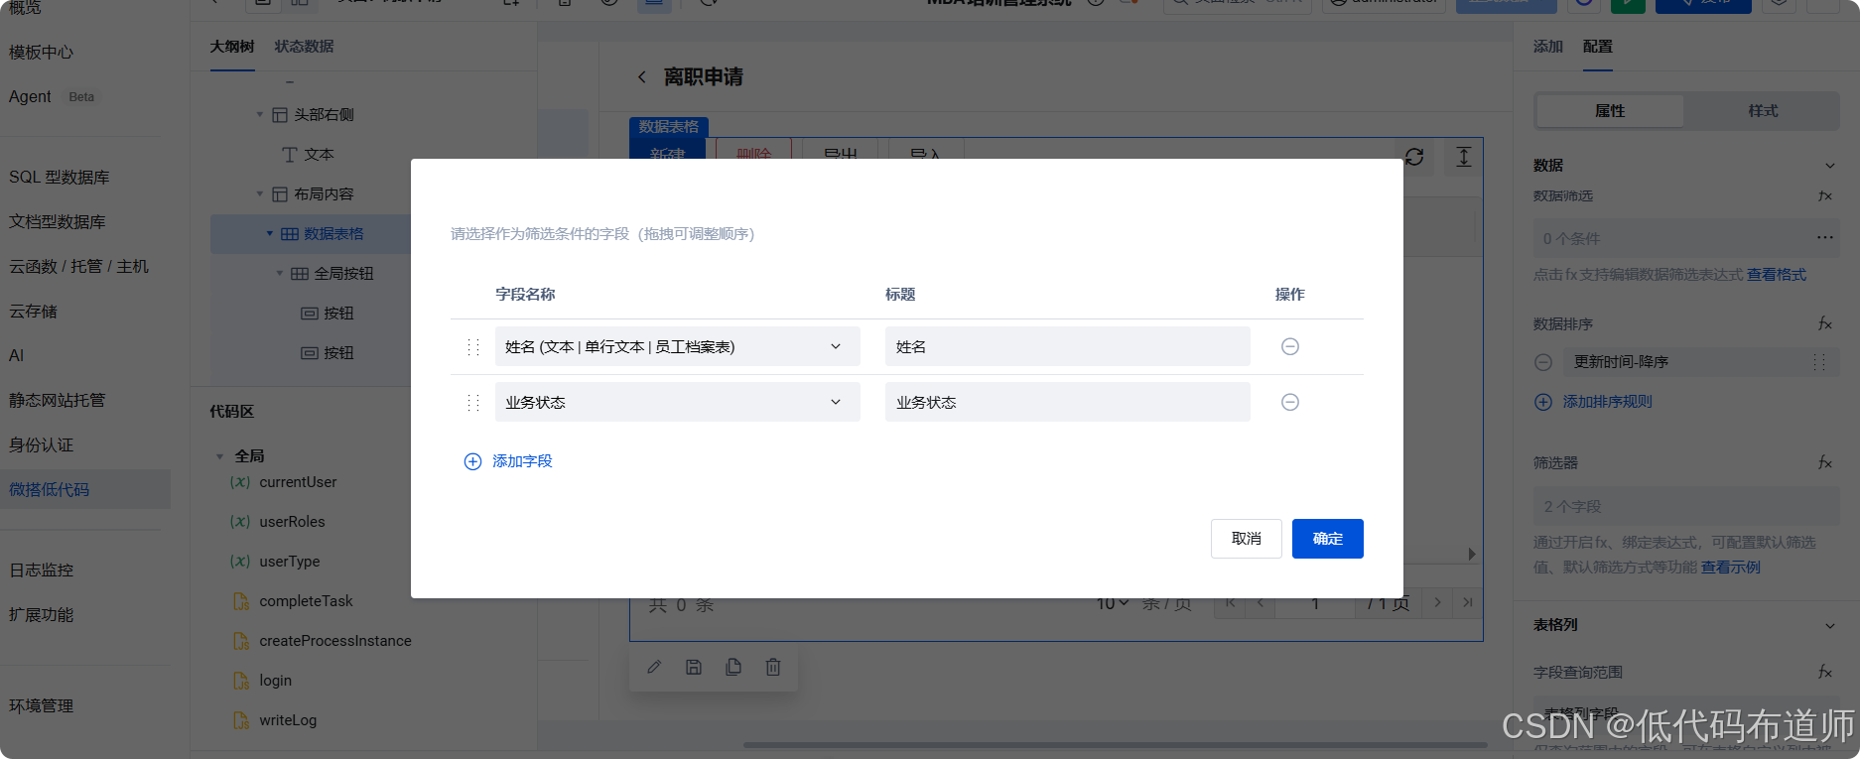The image size is (1860, 759).
Task: Collapse the 表格列 property section
Action: click(1829, 625)
